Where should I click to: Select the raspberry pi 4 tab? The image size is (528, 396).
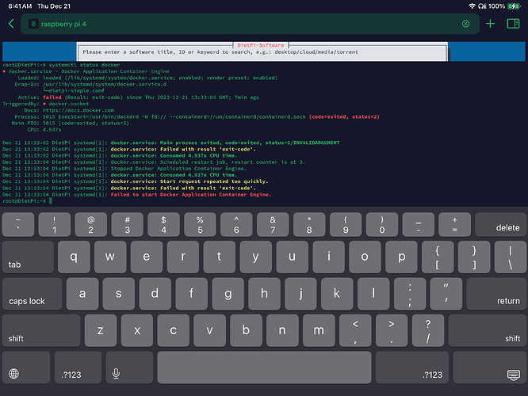pos(250,24)
